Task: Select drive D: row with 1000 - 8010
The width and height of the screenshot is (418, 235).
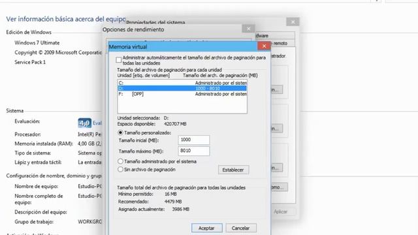Action: click(182, 88)
